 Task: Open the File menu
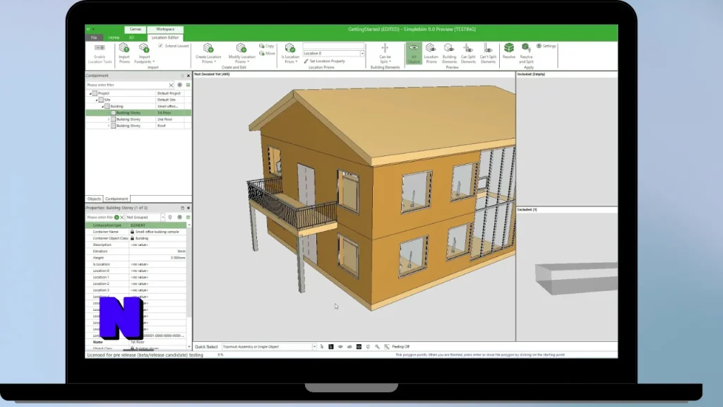tap(94, 37)
